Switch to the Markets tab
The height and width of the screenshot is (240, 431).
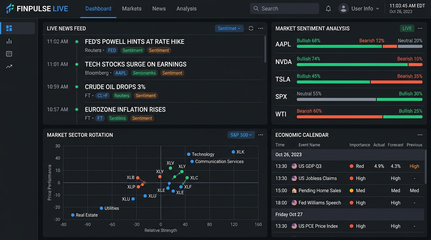[132, 9]
